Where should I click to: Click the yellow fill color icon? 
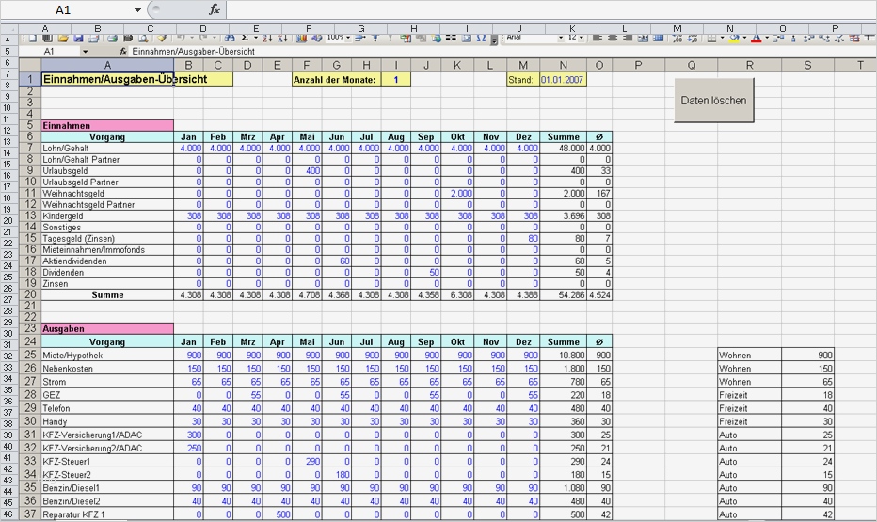click(x=735, y=39)
